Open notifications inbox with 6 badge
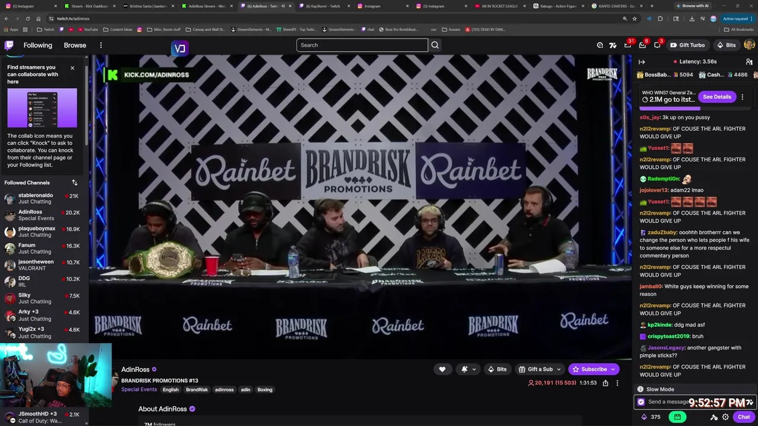 [x=643, y=45]
